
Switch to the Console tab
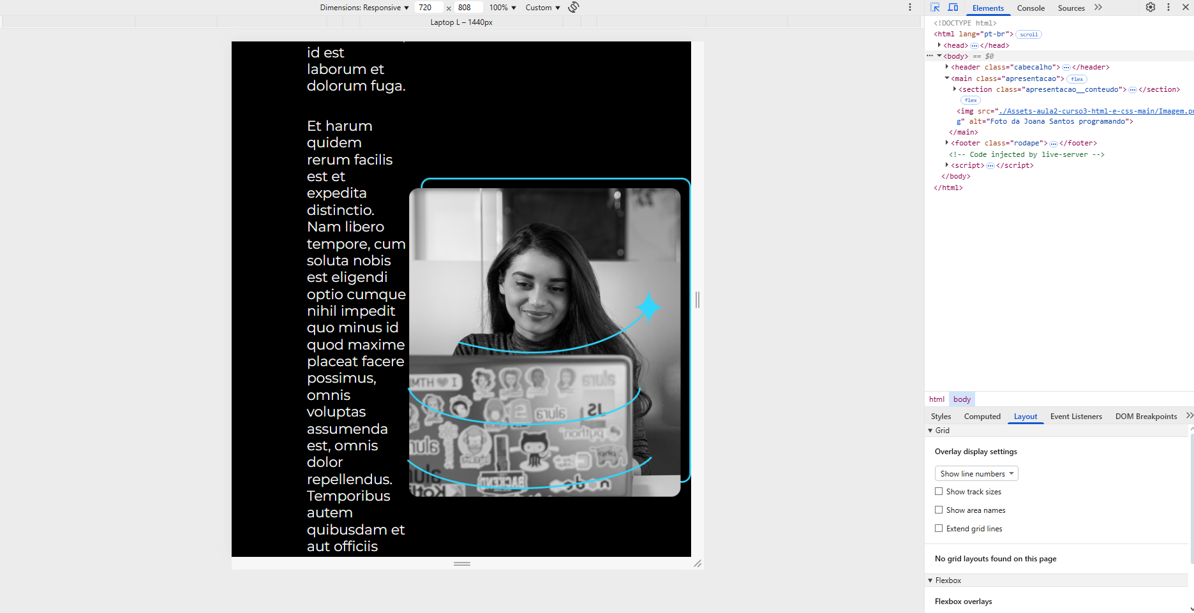point(1031,8)
